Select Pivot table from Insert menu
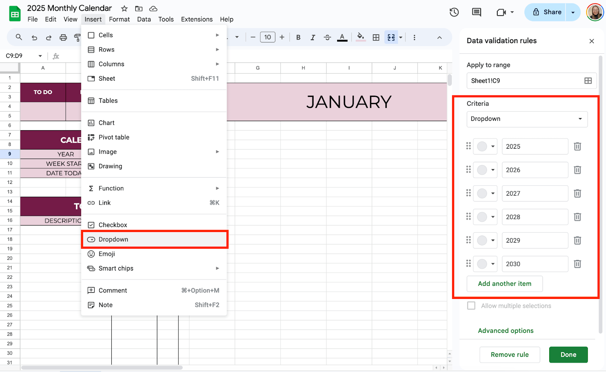 [114, 137]
